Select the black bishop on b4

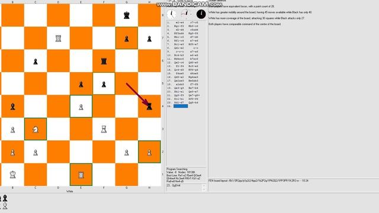(12, 106)
